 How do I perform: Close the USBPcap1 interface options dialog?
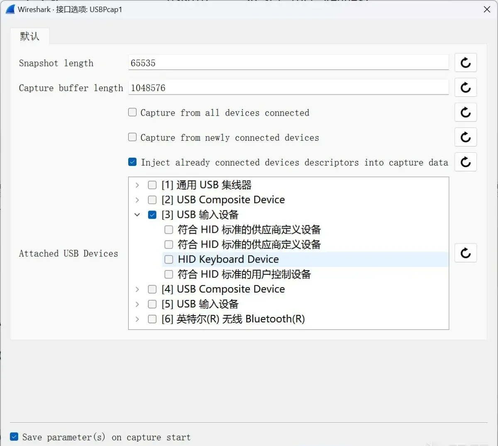coord(487,9)
